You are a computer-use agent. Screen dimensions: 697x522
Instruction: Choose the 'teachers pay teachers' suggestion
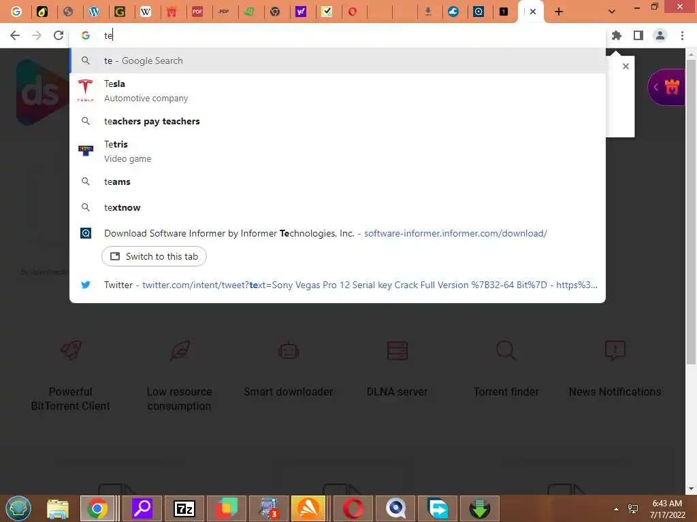(338, 121)
